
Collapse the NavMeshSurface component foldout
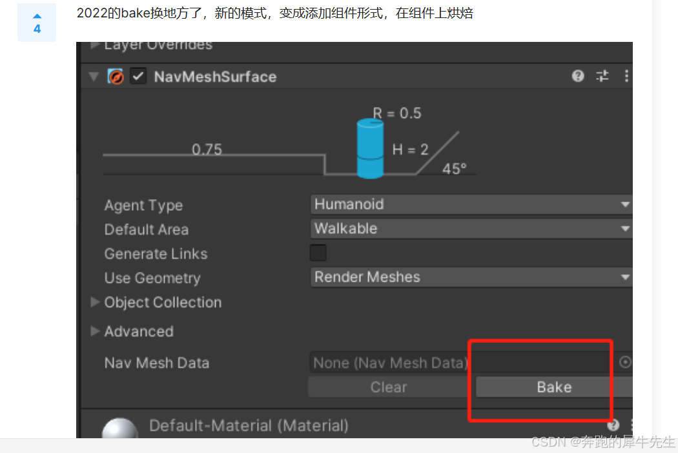pos(94,77)
